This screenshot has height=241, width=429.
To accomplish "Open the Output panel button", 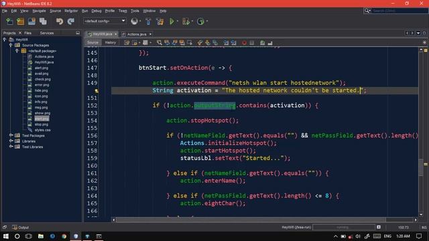I will tap(21, 228).
